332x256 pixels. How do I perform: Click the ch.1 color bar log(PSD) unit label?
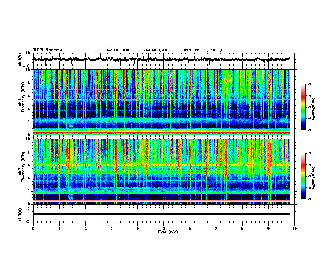pyautogui.click(x=314, y=109)
